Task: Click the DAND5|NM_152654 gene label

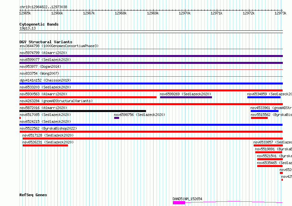Action: pos(187,199)
